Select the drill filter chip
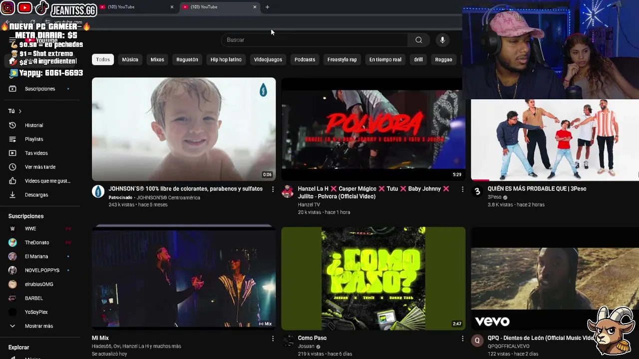Image resolution: width=639 pixels, height=359 pixels. [x=418, y=59]
